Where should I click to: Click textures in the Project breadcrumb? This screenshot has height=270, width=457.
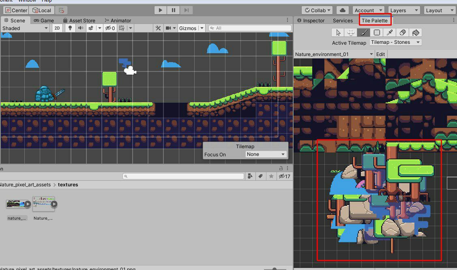coord(68,184)
